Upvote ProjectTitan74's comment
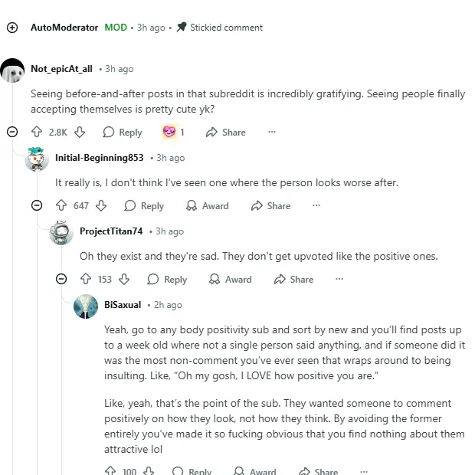This screenshot has width=475, height=475. coord(87,280)
